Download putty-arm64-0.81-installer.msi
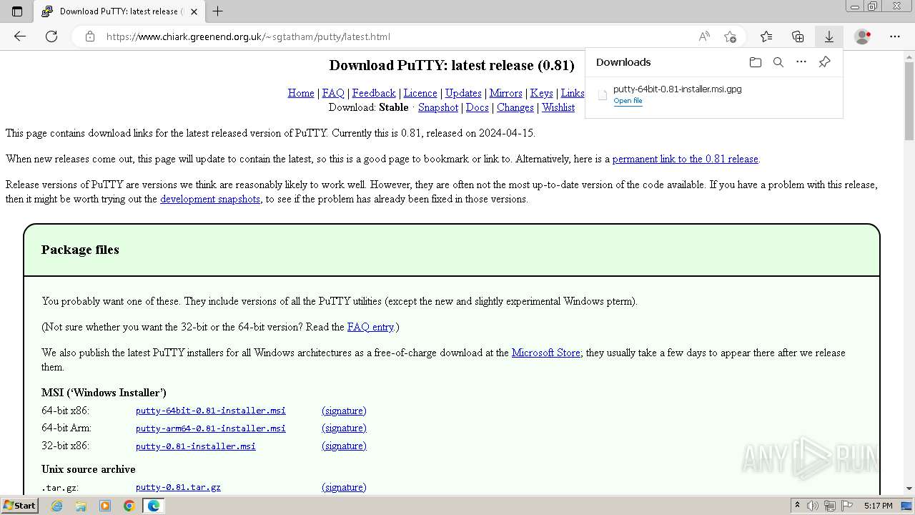 (211, 428)
